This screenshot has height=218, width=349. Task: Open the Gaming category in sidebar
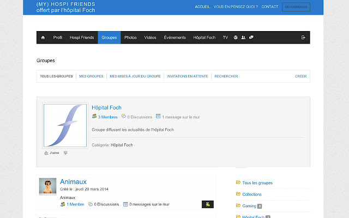pos(249,206)
